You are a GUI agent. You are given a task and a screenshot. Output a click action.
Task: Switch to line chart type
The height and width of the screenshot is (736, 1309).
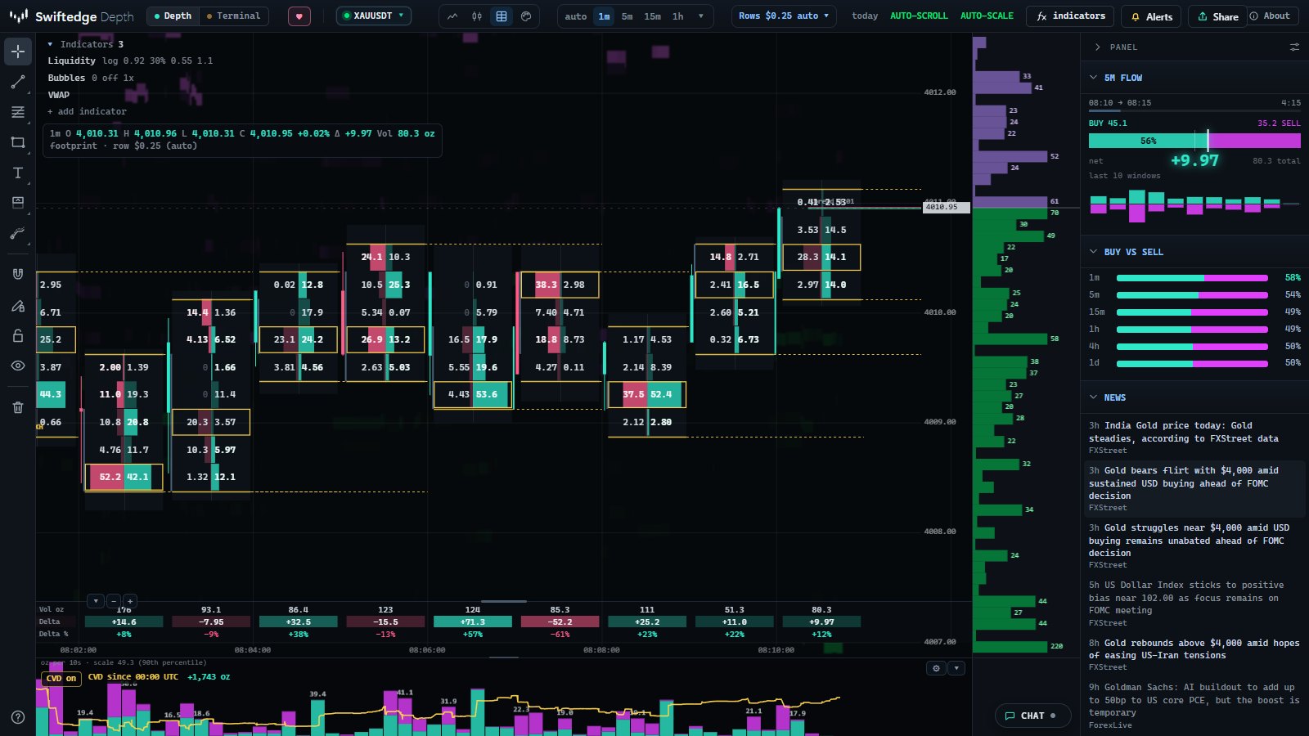point(452,16)
